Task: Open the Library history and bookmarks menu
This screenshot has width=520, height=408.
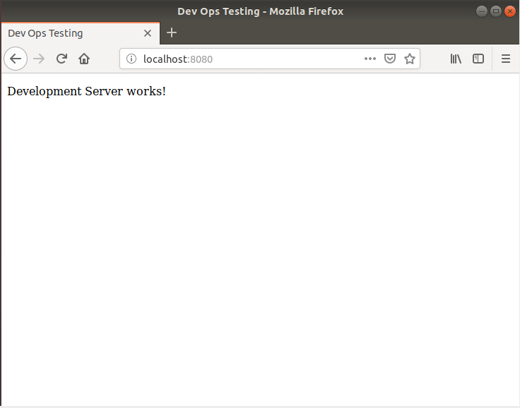Action: click(x=456, y=59)
